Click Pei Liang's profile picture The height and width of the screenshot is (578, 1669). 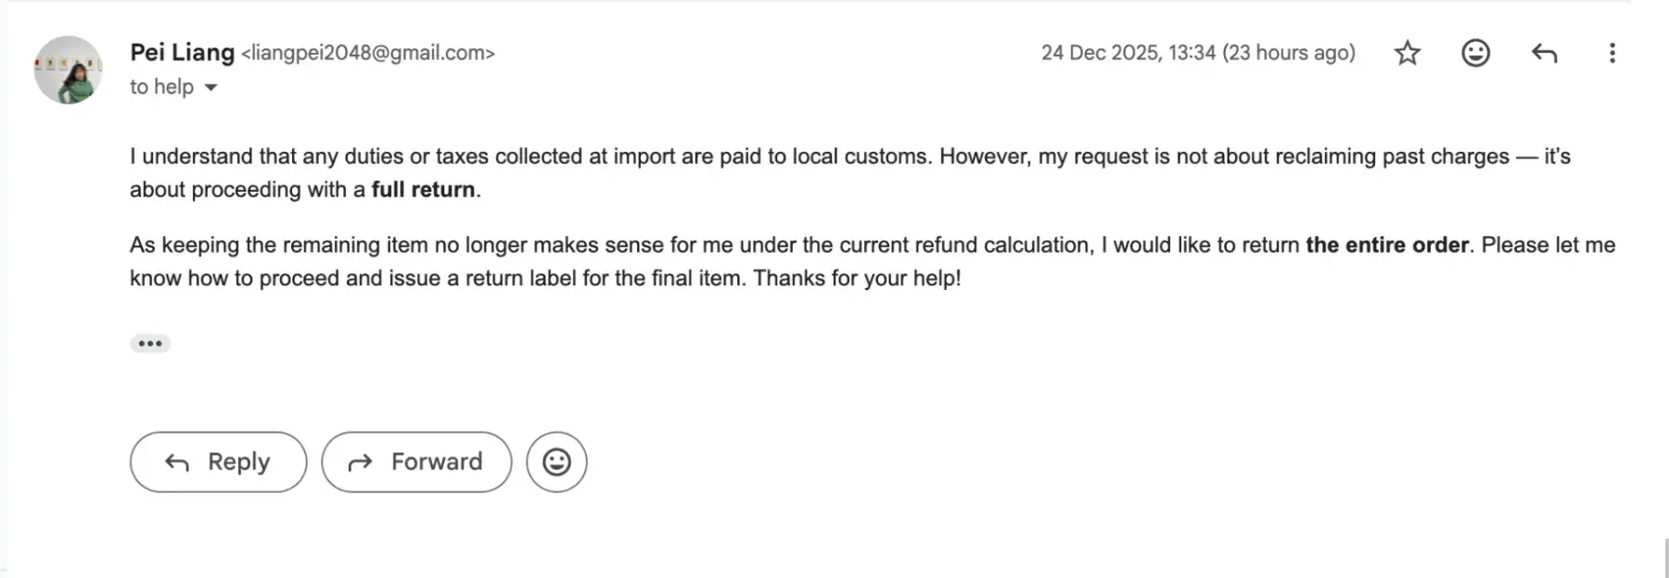point(68,69)
